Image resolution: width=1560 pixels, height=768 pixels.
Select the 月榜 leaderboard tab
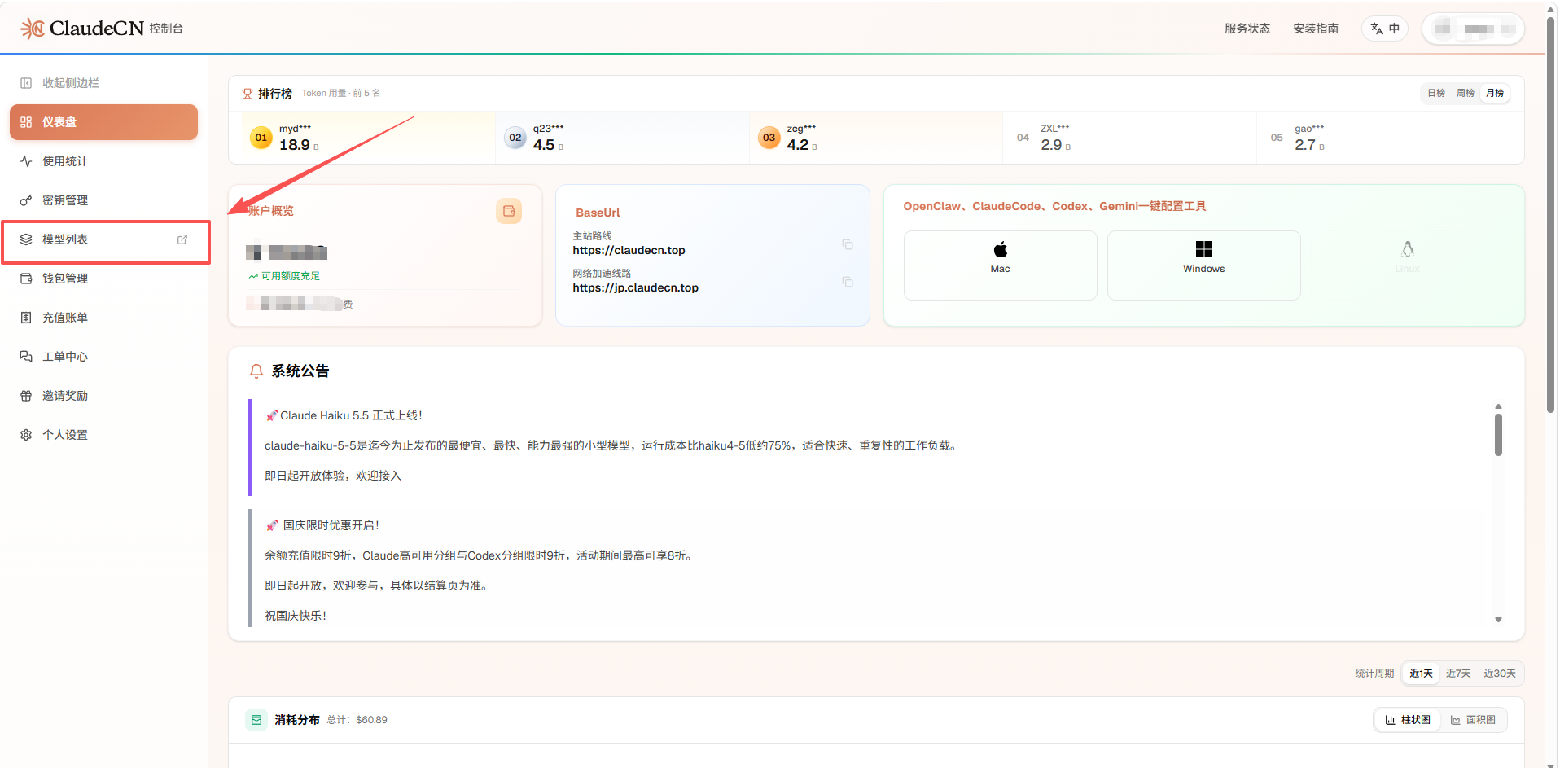1494,93
